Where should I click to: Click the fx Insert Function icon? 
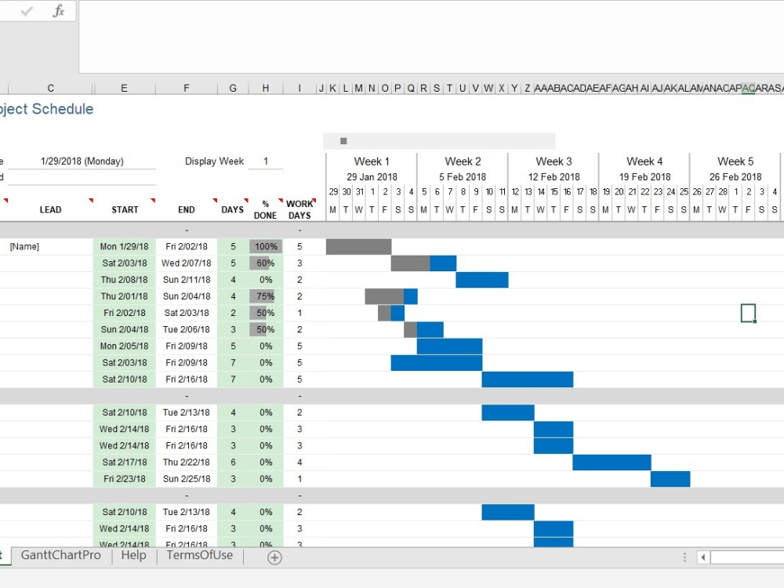[59, 11]
